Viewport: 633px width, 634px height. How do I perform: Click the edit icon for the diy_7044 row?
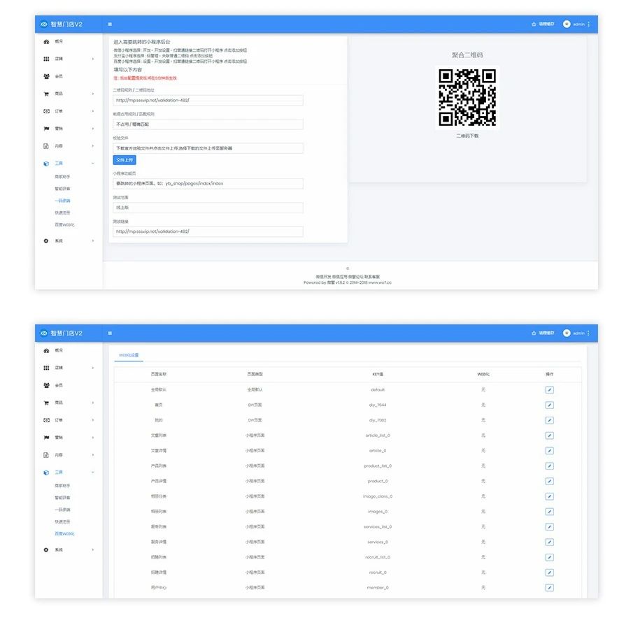click(549, 405)
